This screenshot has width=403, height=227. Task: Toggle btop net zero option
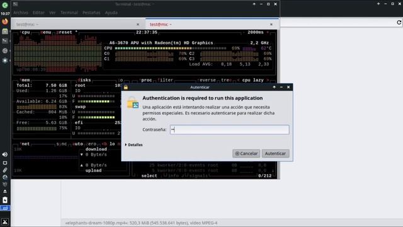91,144
